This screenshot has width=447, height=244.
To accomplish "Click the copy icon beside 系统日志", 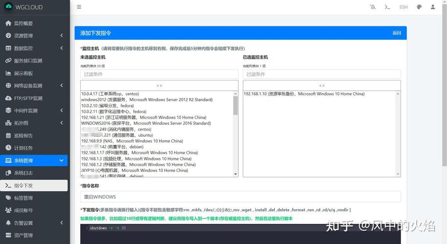I will (x=8, y=173).
